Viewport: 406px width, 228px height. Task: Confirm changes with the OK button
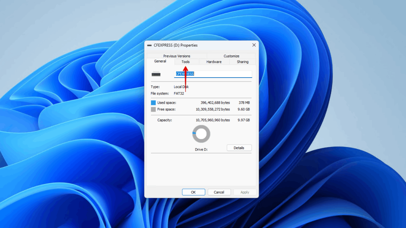(x=193, y=192)
